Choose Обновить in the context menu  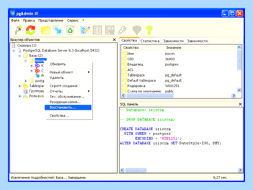(68, 64)
